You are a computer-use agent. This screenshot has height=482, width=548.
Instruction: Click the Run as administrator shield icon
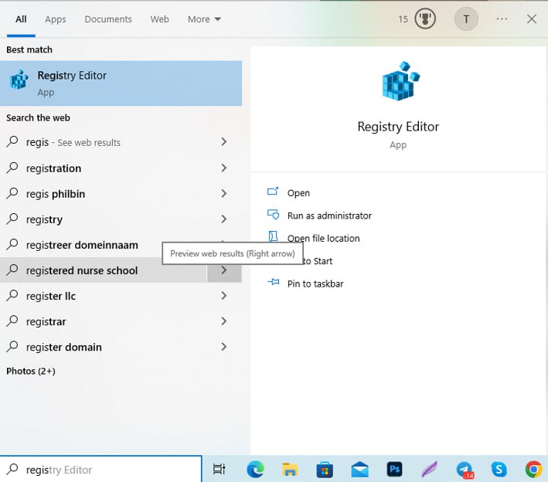pos(273,215)
